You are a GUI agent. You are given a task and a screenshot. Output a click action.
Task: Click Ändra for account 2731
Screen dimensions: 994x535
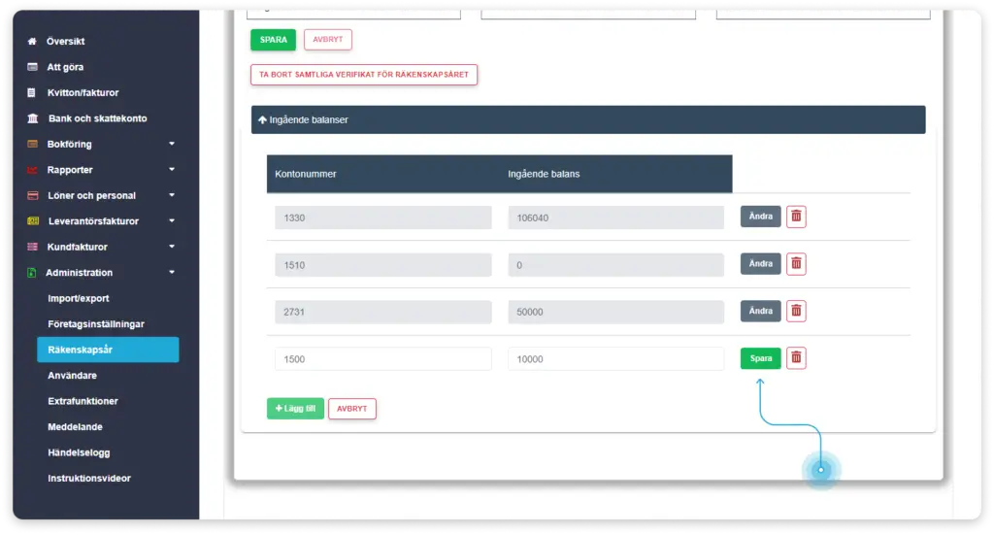(761, 312)
